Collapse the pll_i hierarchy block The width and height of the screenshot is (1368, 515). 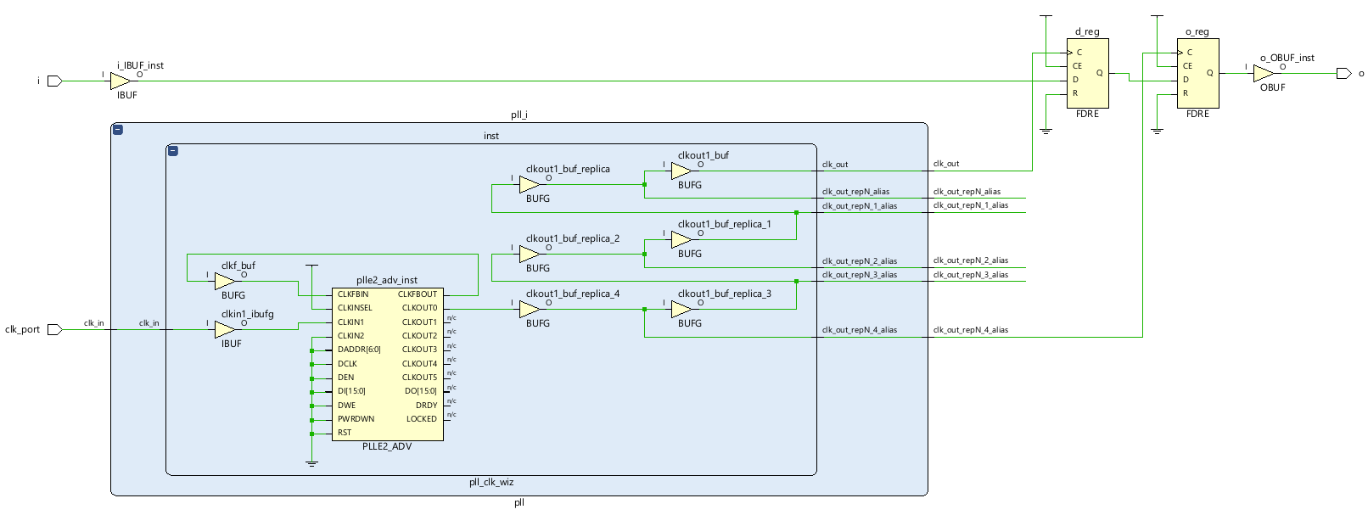click(118, 130)
